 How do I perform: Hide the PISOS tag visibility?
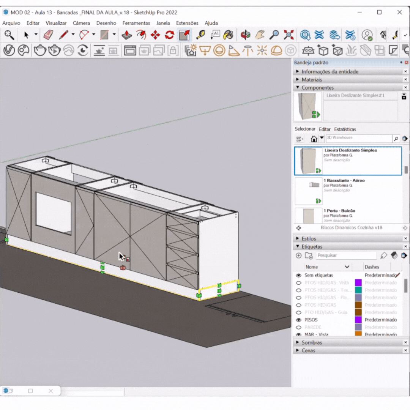point(299,320)
